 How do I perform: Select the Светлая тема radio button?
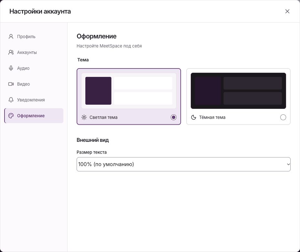174,117
